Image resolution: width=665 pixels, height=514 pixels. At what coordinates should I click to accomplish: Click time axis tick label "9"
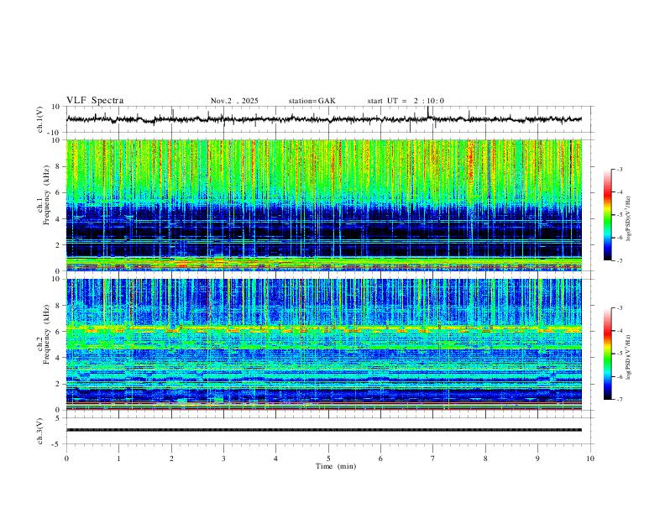tap(537, 459)
